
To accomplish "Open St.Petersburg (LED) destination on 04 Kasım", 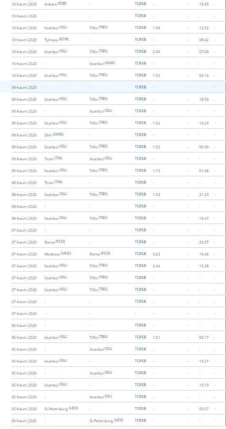I will pos(106,420).
